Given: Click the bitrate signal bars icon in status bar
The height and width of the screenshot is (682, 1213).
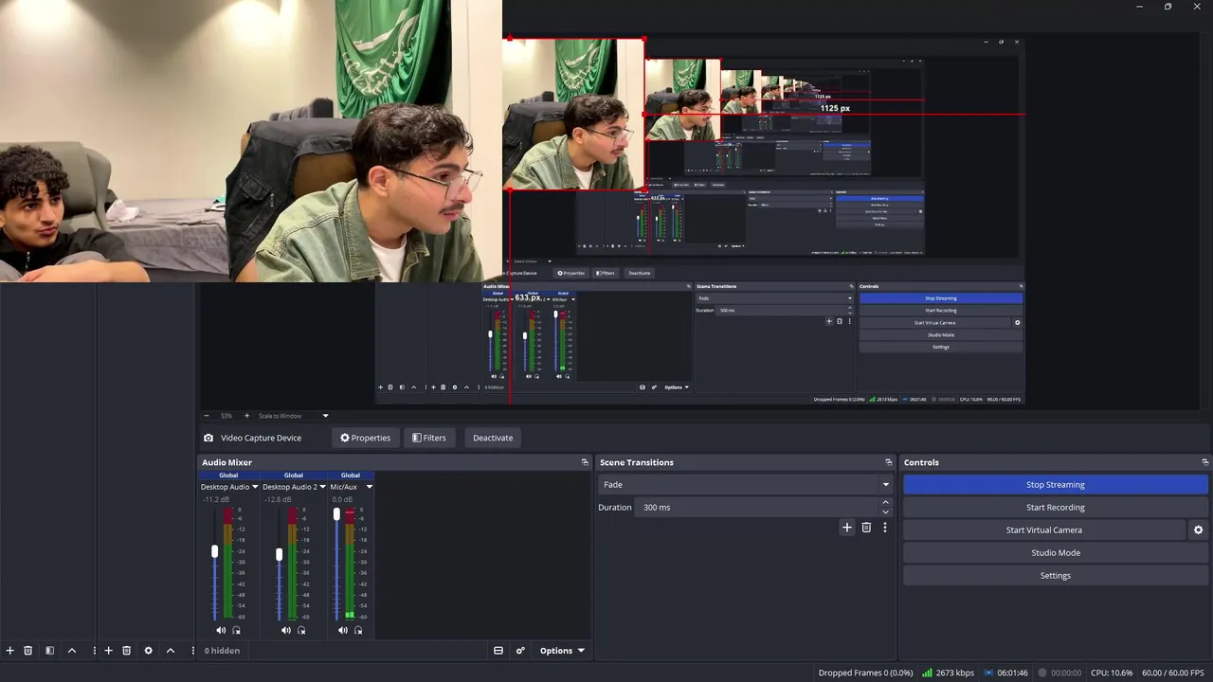Looking at the screenshot, I should pyautogui.click(x=927, y=673).
